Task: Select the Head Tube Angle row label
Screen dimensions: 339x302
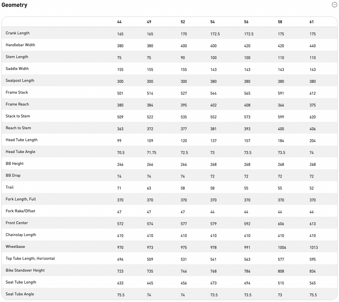Action: pyautogui.click(x=20, y=152)
